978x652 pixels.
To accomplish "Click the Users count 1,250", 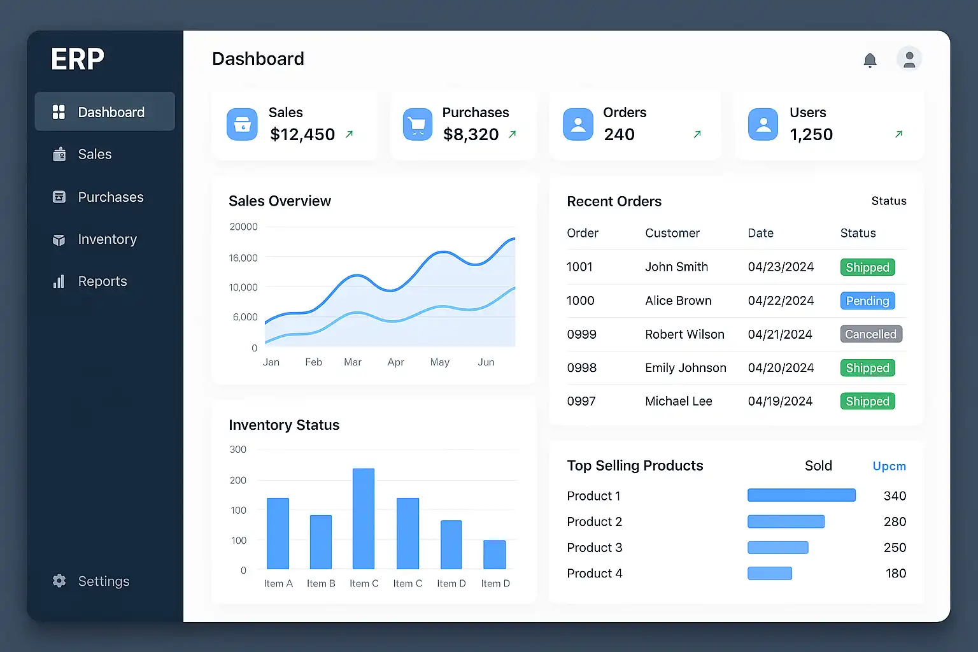I will [811, 134].
